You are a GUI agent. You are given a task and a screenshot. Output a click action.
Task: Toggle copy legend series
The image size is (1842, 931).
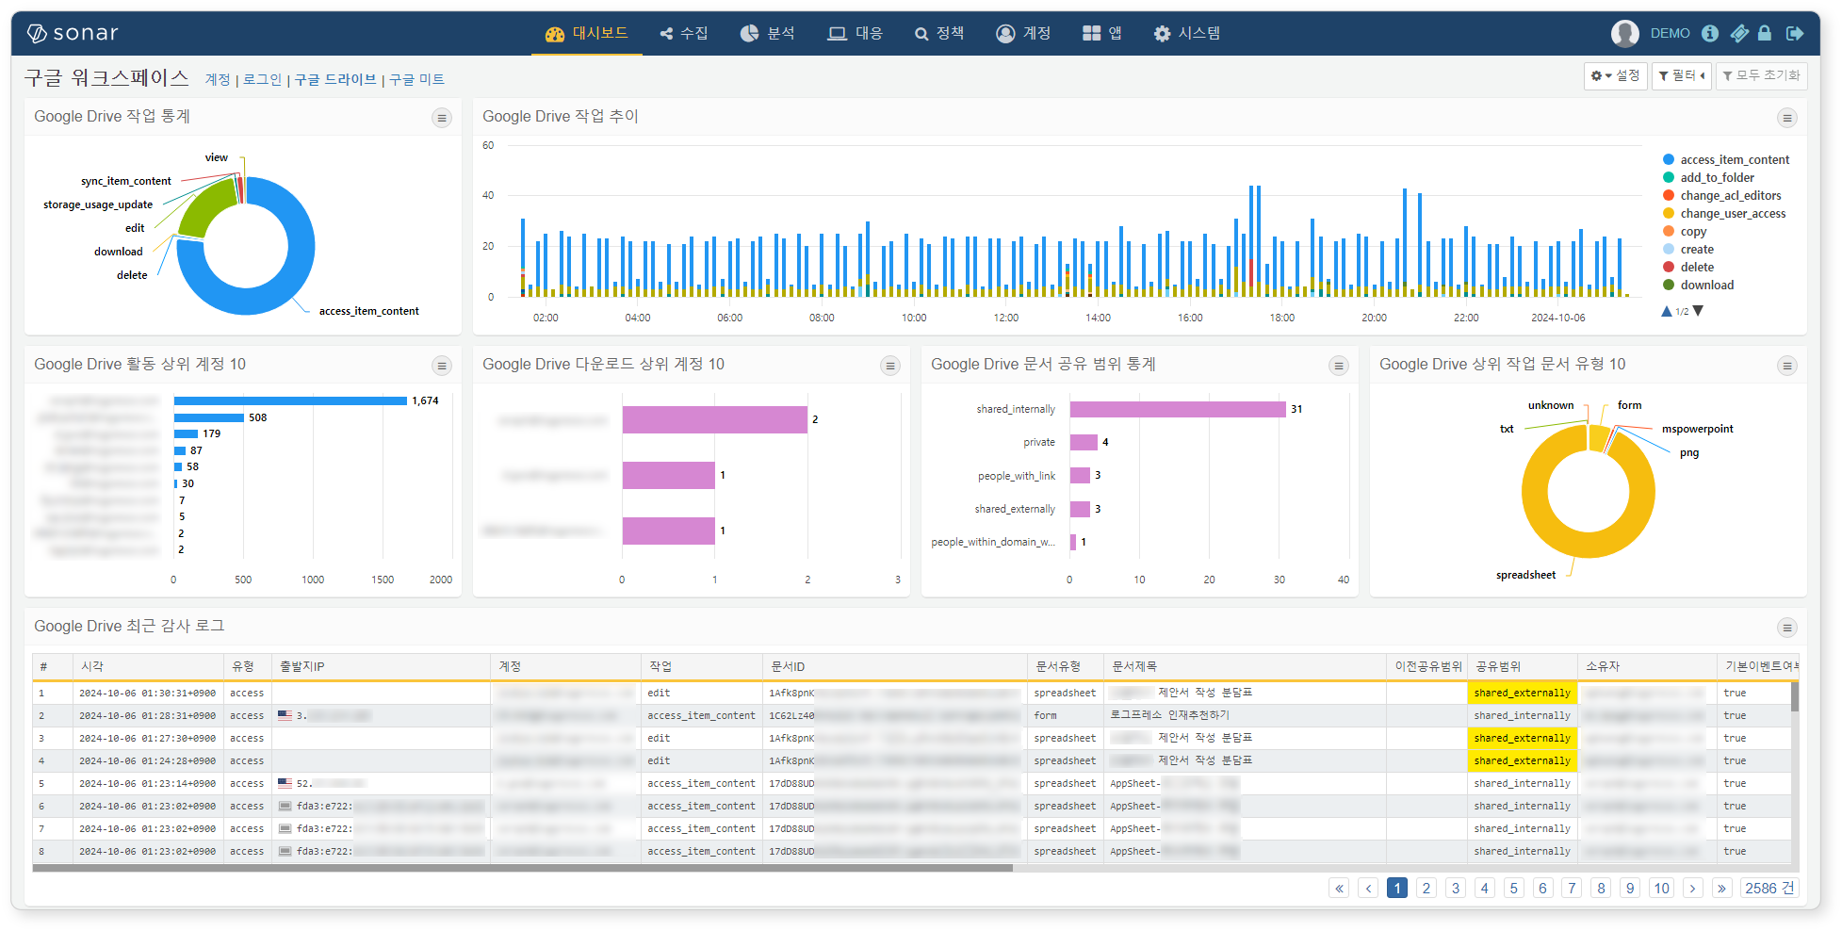[x=1685, y=232]
